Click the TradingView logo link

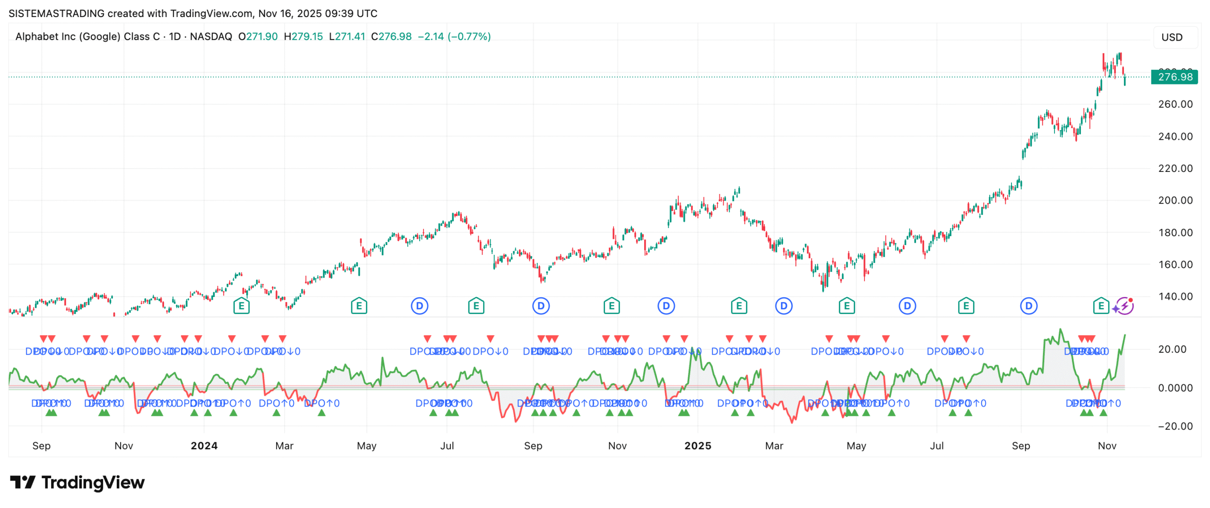point(78,483)
